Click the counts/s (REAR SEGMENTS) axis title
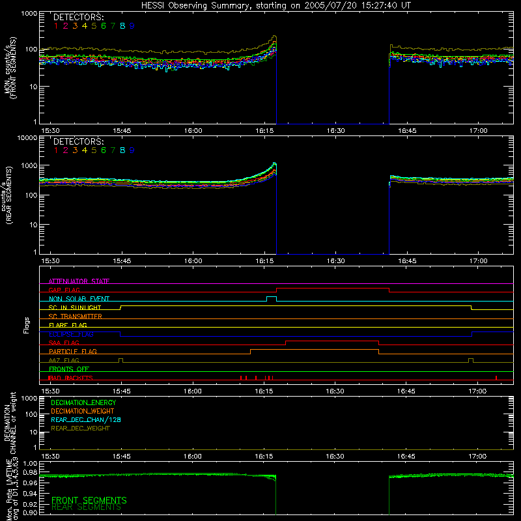The image size is (521, 521). 7,195
